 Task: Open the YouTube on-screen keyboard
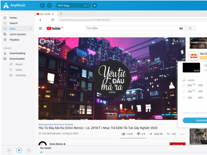(x=181, y=28)
